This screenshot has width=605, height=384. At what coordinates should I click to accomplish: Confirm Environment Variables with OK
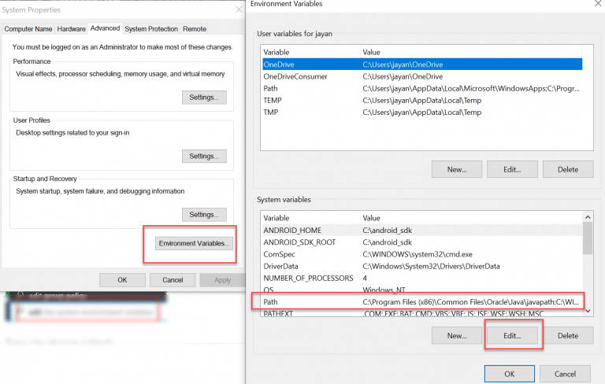tap(509, 374)
